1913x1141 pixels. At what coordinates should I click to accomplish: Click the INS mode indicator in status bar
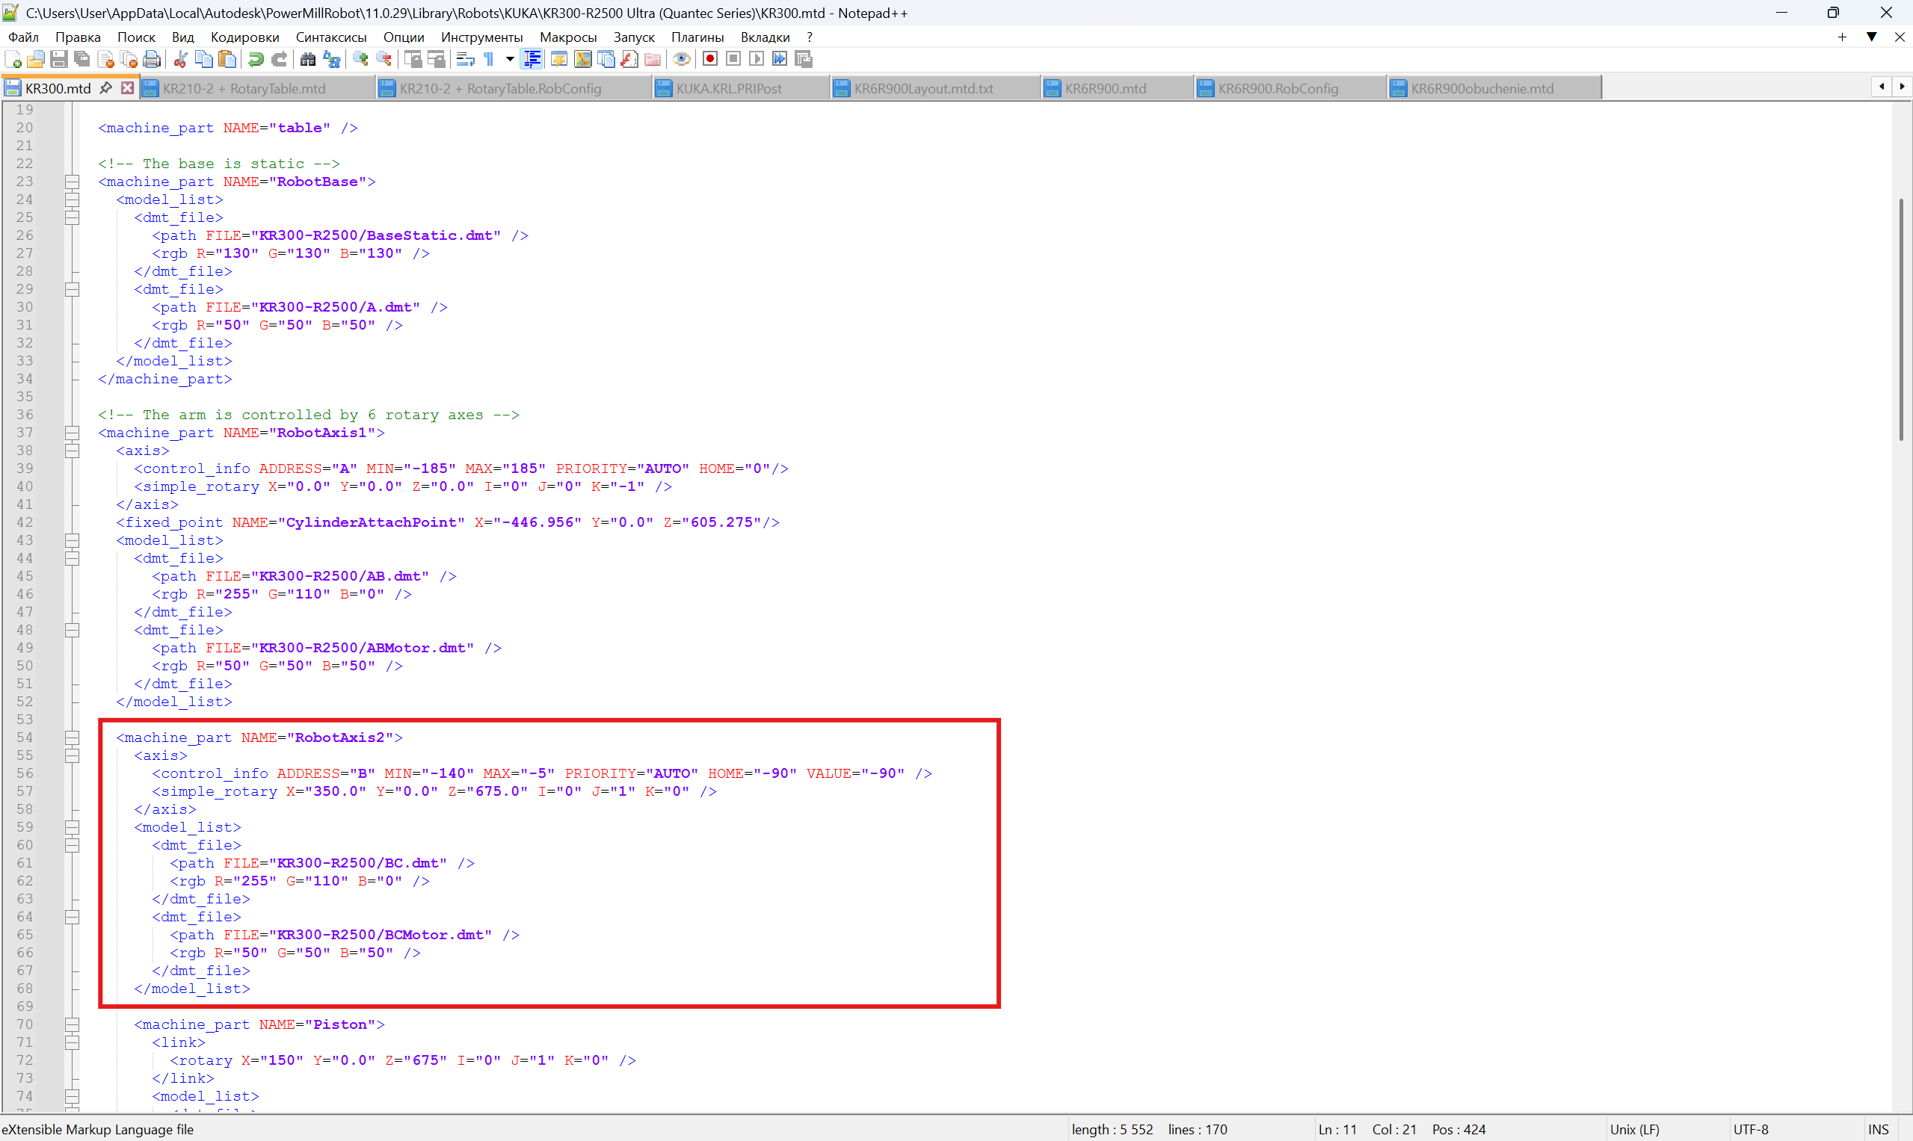pos(1879,1130)
